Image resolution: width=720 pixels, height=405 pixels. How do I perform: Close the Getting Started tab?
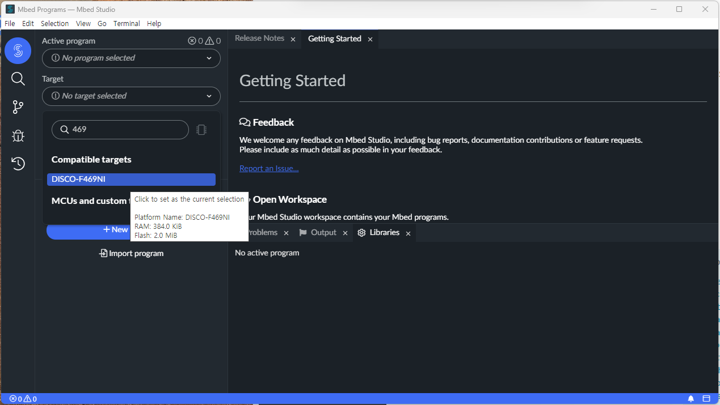[x=370, y=39]
